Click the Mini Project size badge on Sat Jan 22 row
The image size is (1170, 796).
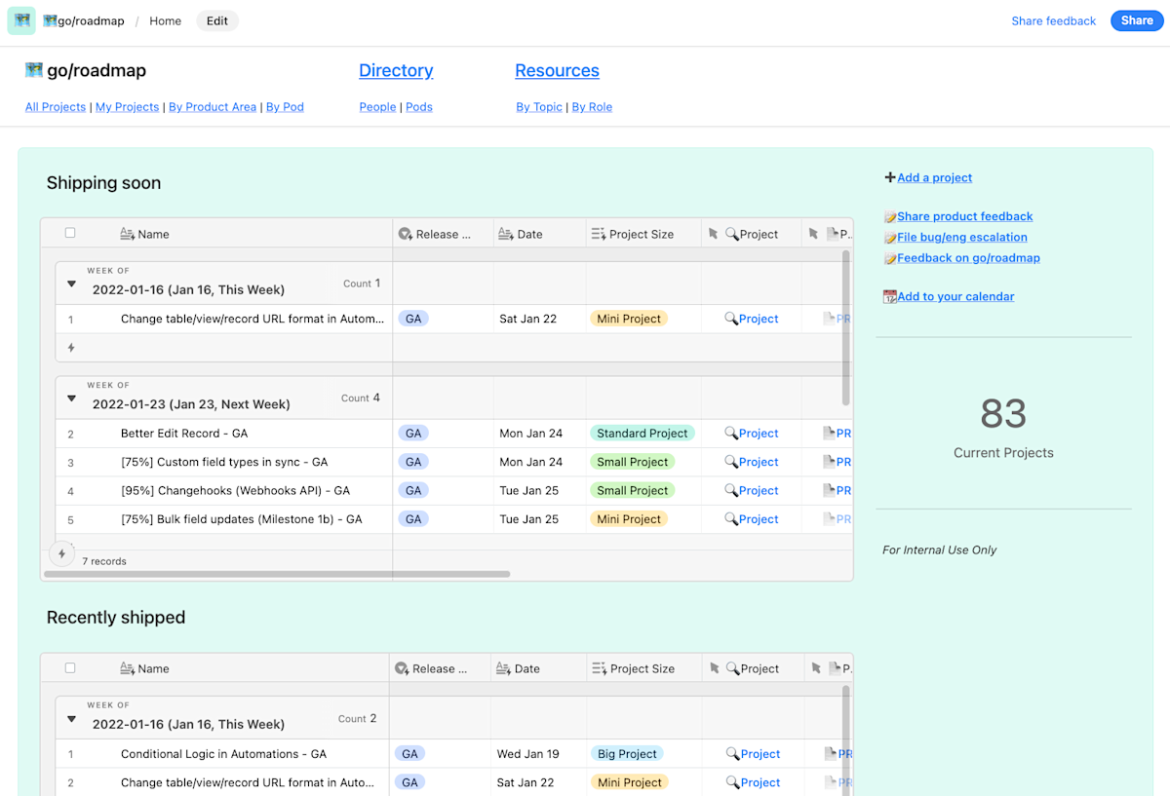[x=628, y=318]
